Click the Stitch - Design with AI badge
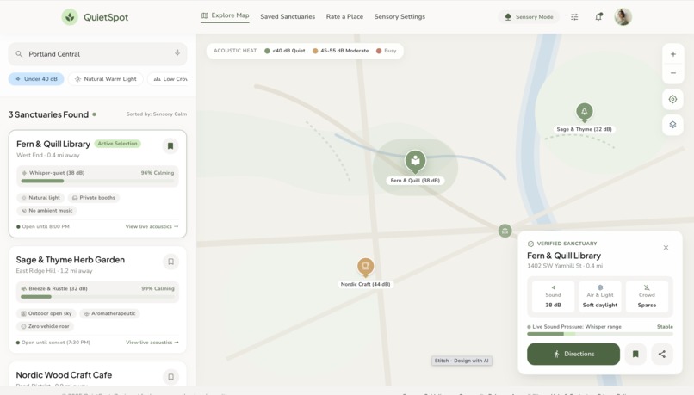 pyautogui.click(x=462, y=361)
